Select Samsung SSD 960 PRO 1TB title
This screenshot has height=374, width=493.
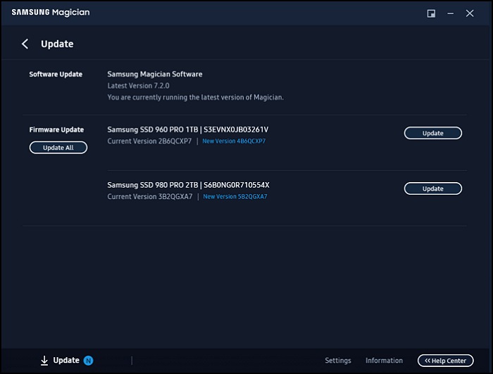coord(188,129)
